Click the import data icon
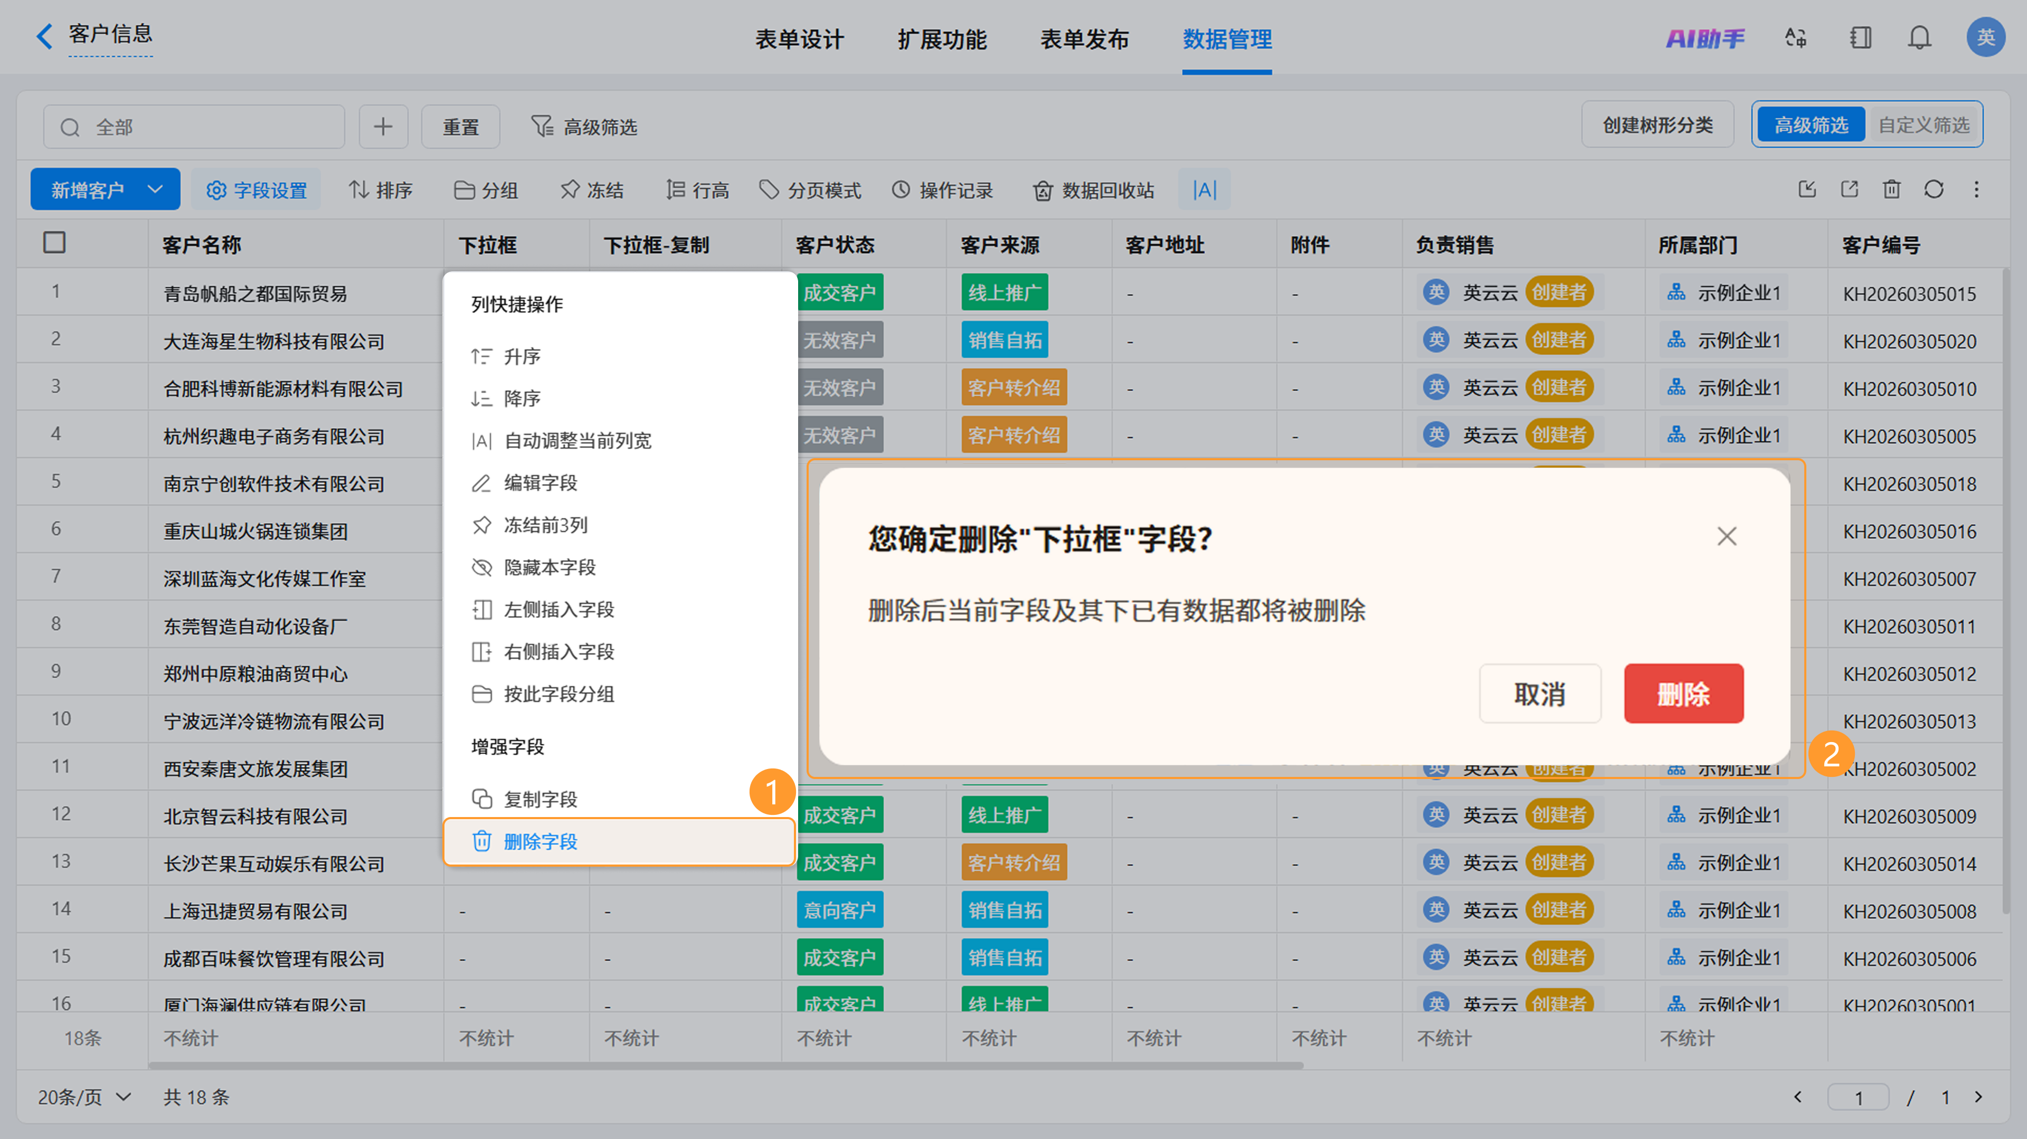The width and height of the screenshot is (2027, 1139). click(x=1807, y=189)
